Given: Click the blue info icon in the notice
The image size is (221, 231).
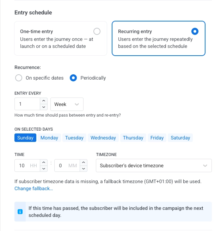Looking at the screenshot, I should 20,212.
